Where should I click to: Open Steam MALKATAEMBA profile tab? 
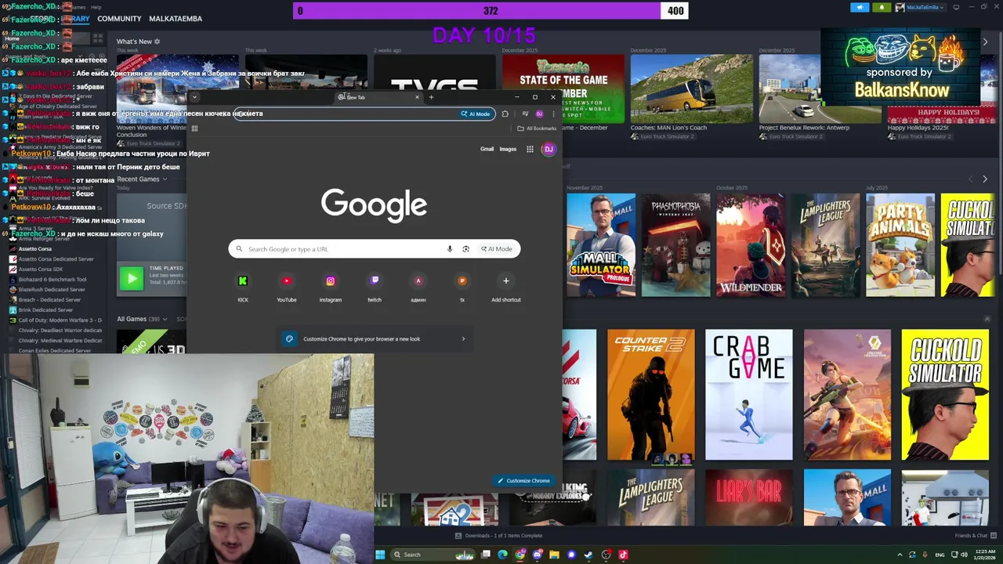click(176, 19)
